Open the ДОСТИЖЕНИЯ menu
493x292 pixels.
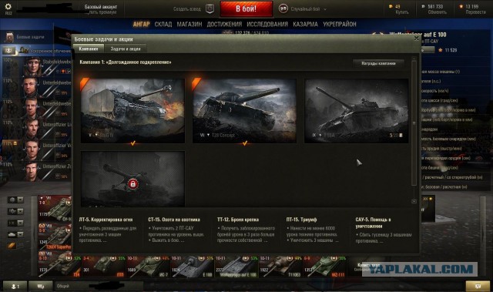(224, 24)
